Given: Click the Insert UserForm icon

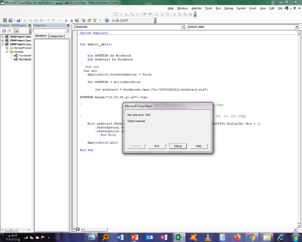Looking at the screenshot, I should [10, 20].
